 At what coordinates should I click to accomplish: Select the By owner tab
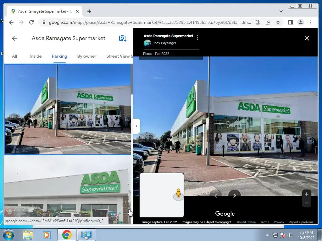[x=87, y=56]
